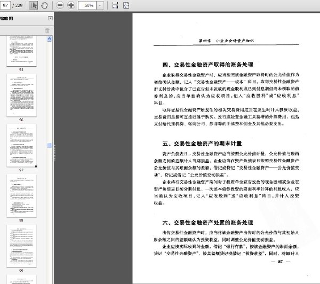Click the page number field showing 97
This screenshot has width=320, height=284.
point(5,5)
